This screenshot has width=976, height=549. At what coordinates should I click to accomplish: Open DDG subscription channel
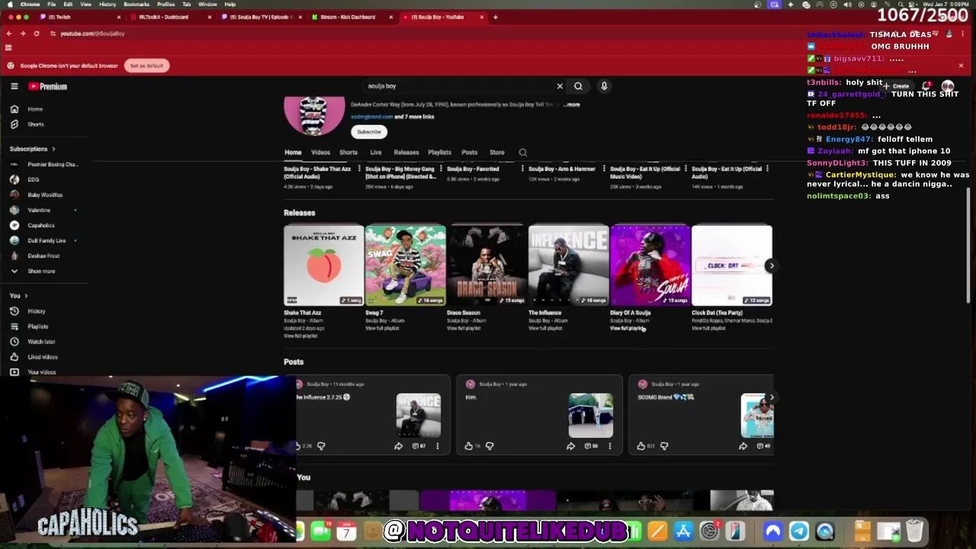point(43,180)
